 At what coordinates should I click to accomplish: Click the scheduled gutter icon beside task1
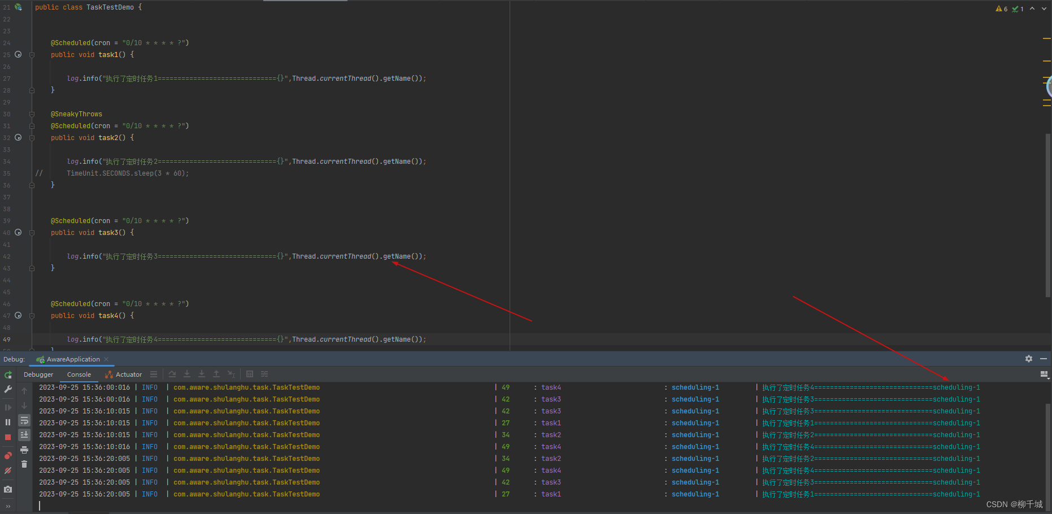click(18, 55)
